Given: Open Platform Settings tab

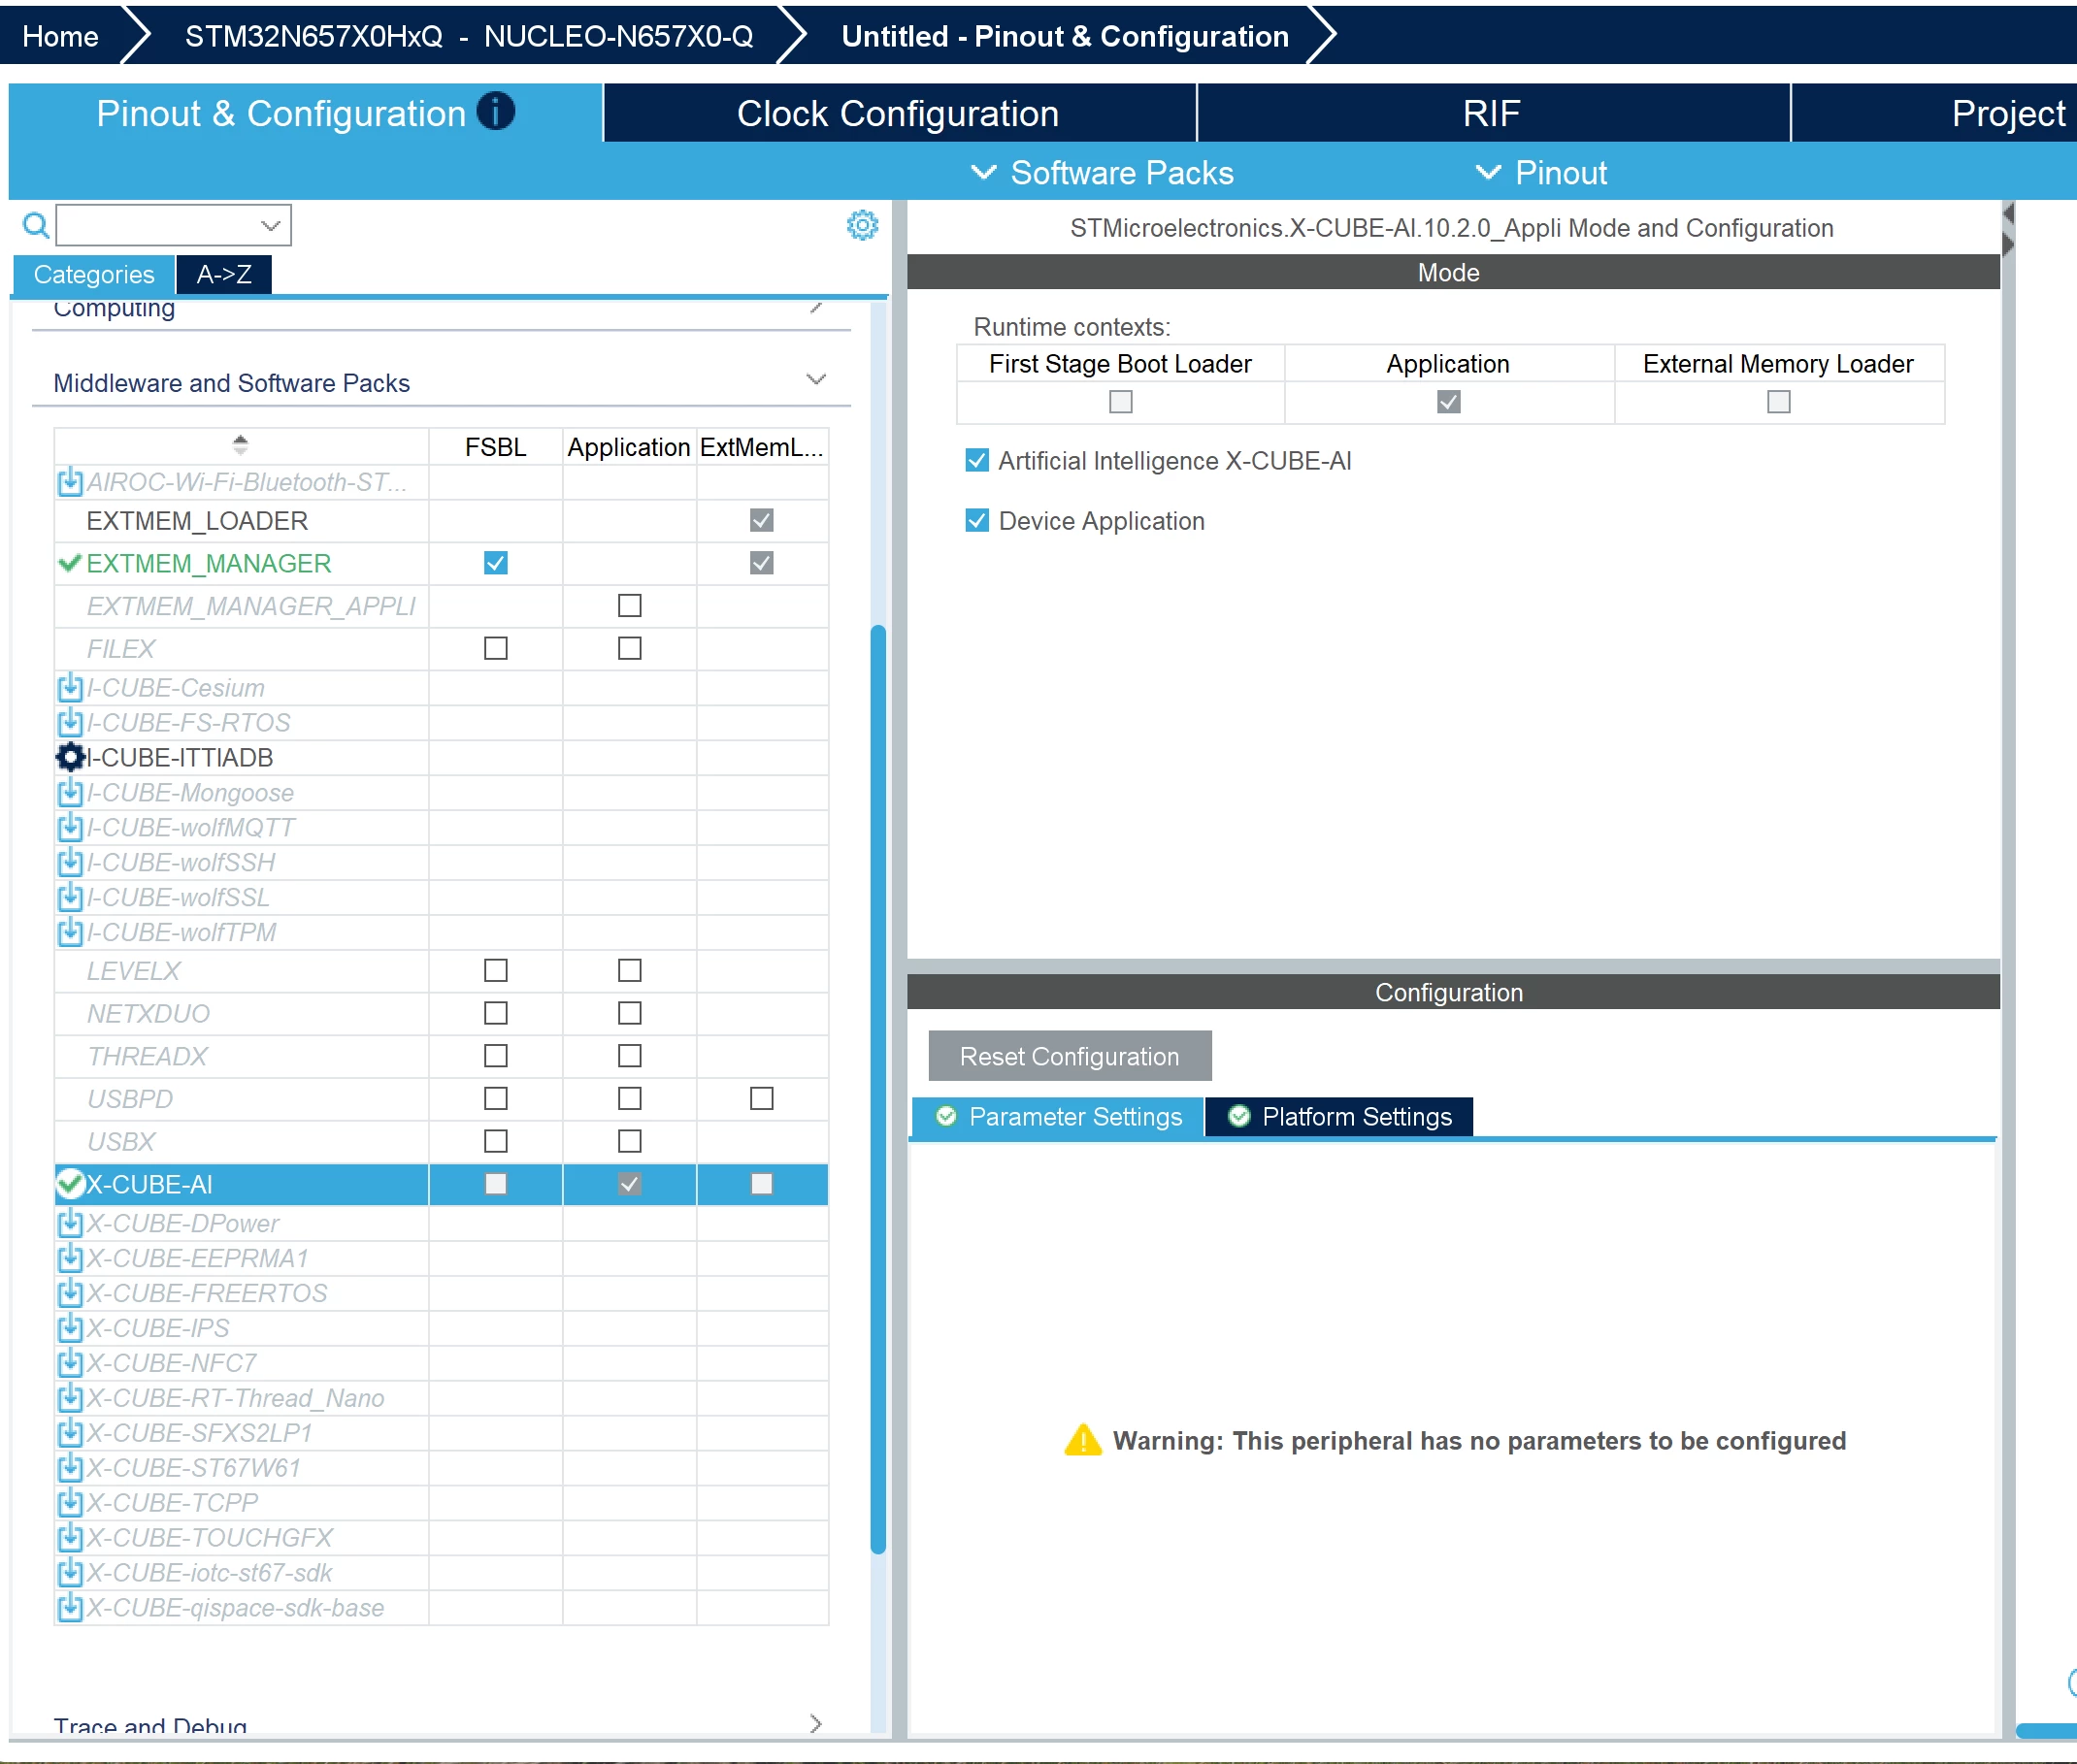Looking at the screenshot, I should (1340, 1117).
